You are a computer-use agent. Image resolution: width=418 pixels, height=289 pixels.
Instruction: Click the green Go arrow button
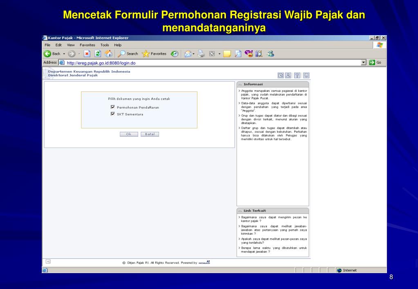[x=372, y=62]
